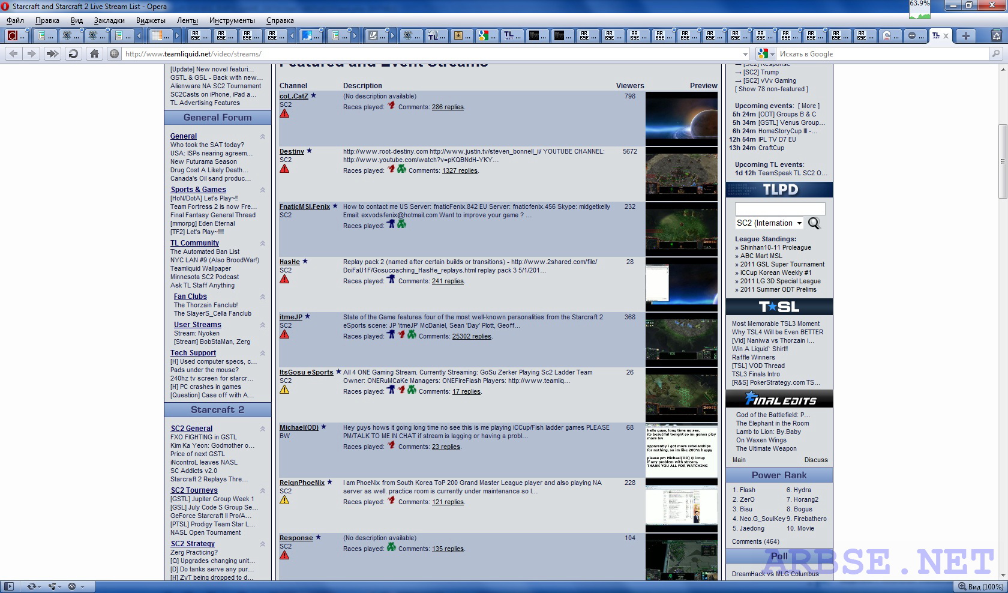Open the Файл menu
This screenshot has width=1008, height=593.
pyautogui.click(x=15, y=20)
